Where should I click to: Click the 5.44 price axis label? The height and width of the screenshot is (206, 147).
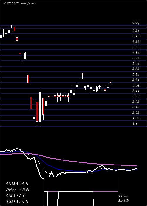(136, 91)
